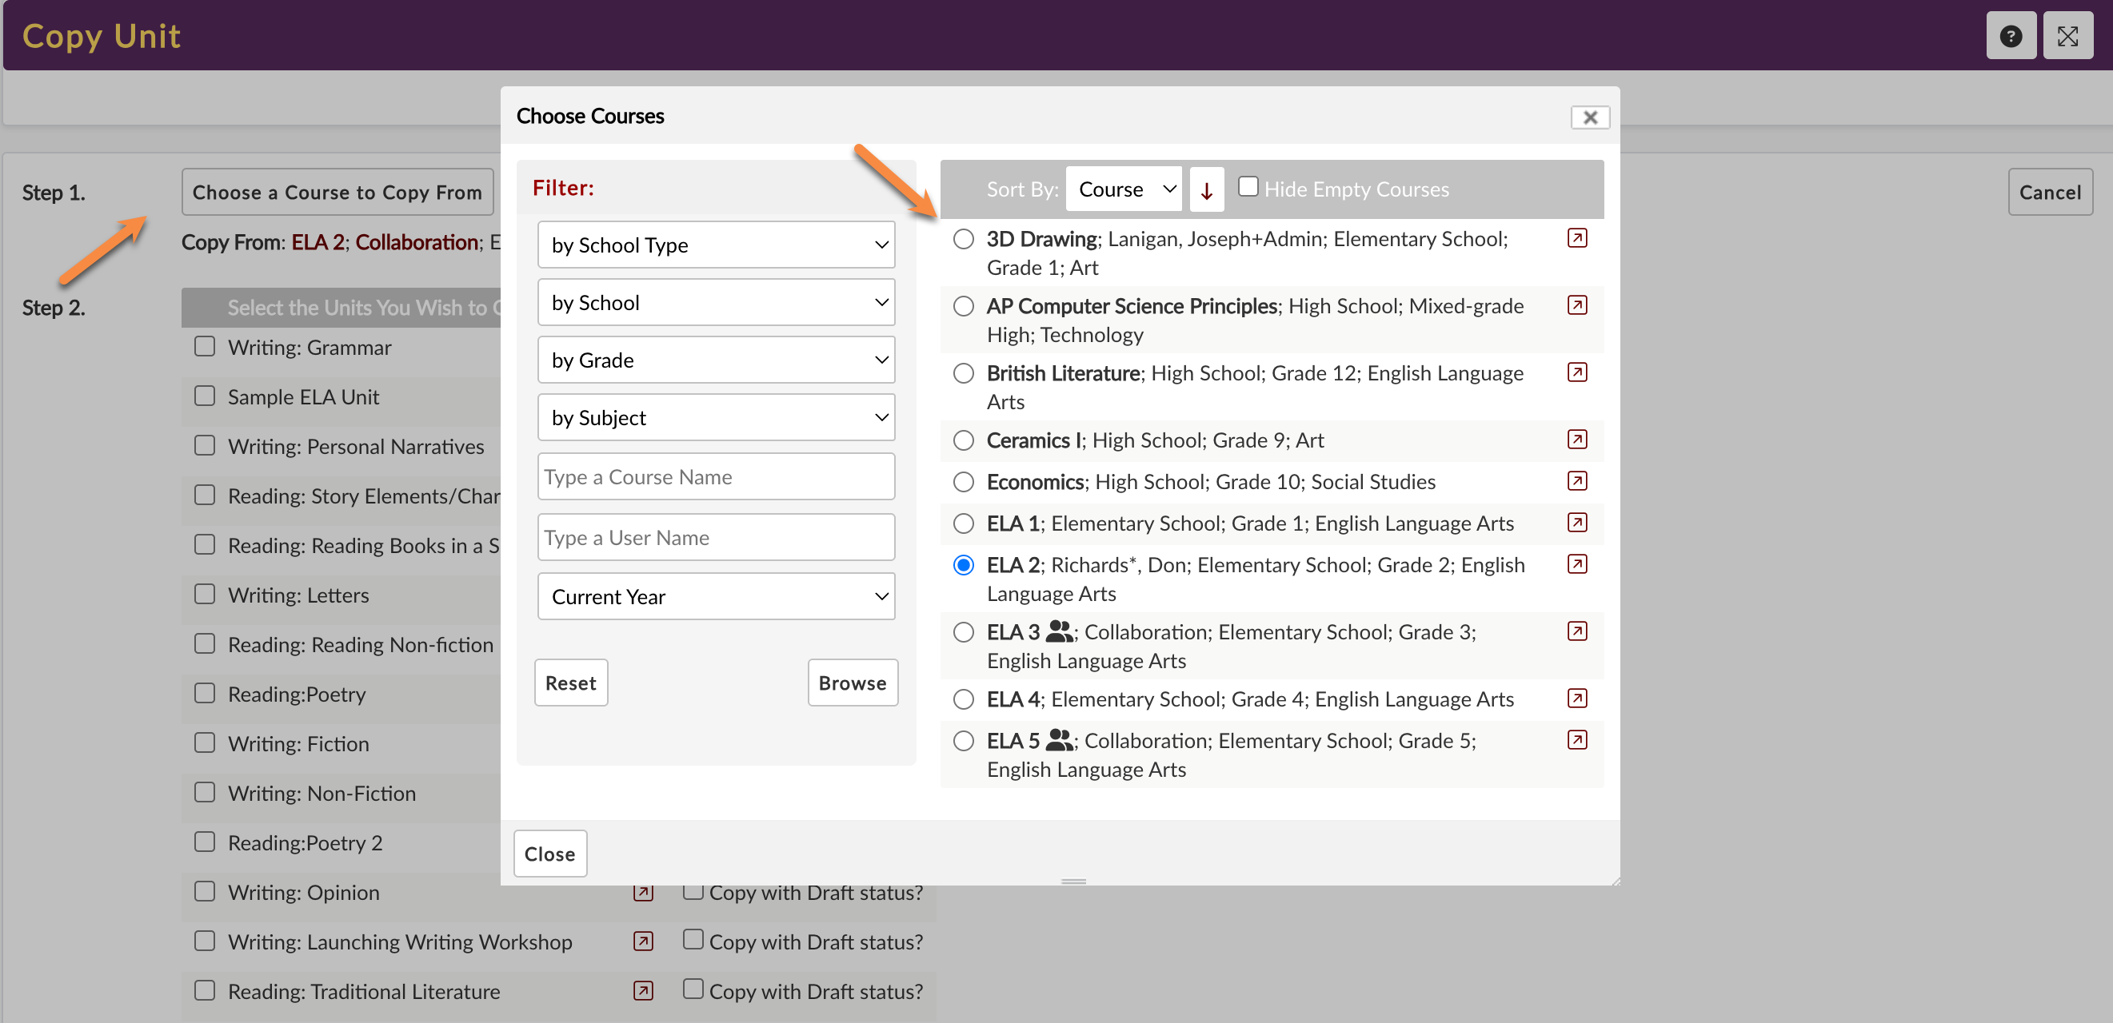Select the Ceramics I course radio button
This screenshot has width=2113, height=1023.
963,440
